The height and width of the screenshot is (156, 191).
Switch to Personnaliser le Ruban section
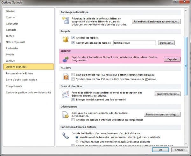[x=19, y=74]
